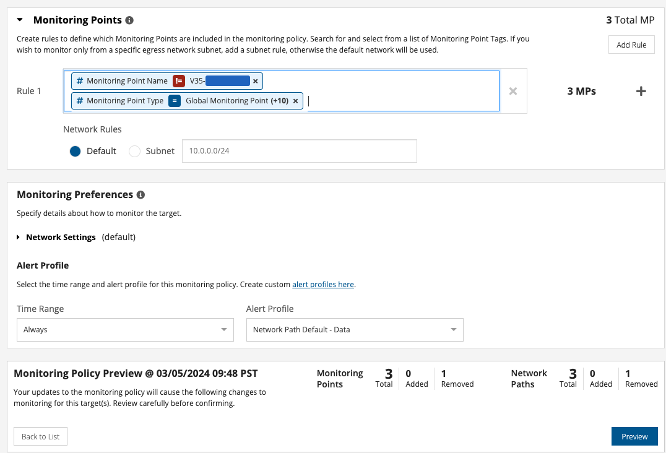The height and width of the screenshot is (453, 666).
Task: Click the Add Rule button
Action: 631,45
